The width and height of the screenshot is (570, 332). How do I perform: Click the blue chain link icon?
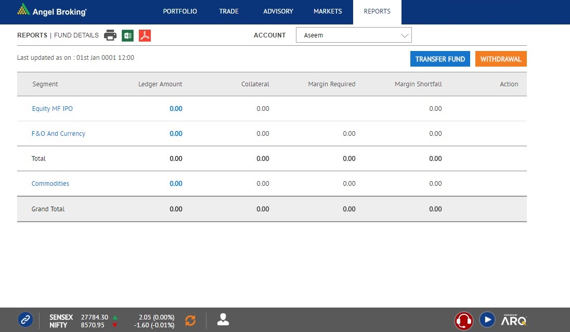coord(25,320)
